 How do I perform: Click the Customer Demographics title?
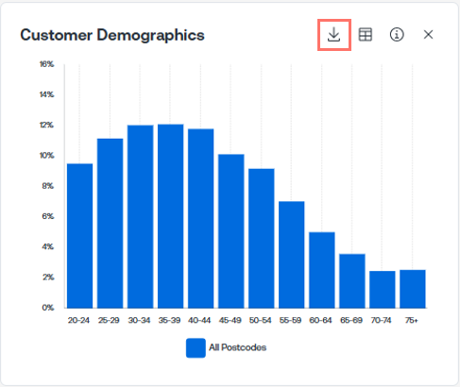click(112, 35)
